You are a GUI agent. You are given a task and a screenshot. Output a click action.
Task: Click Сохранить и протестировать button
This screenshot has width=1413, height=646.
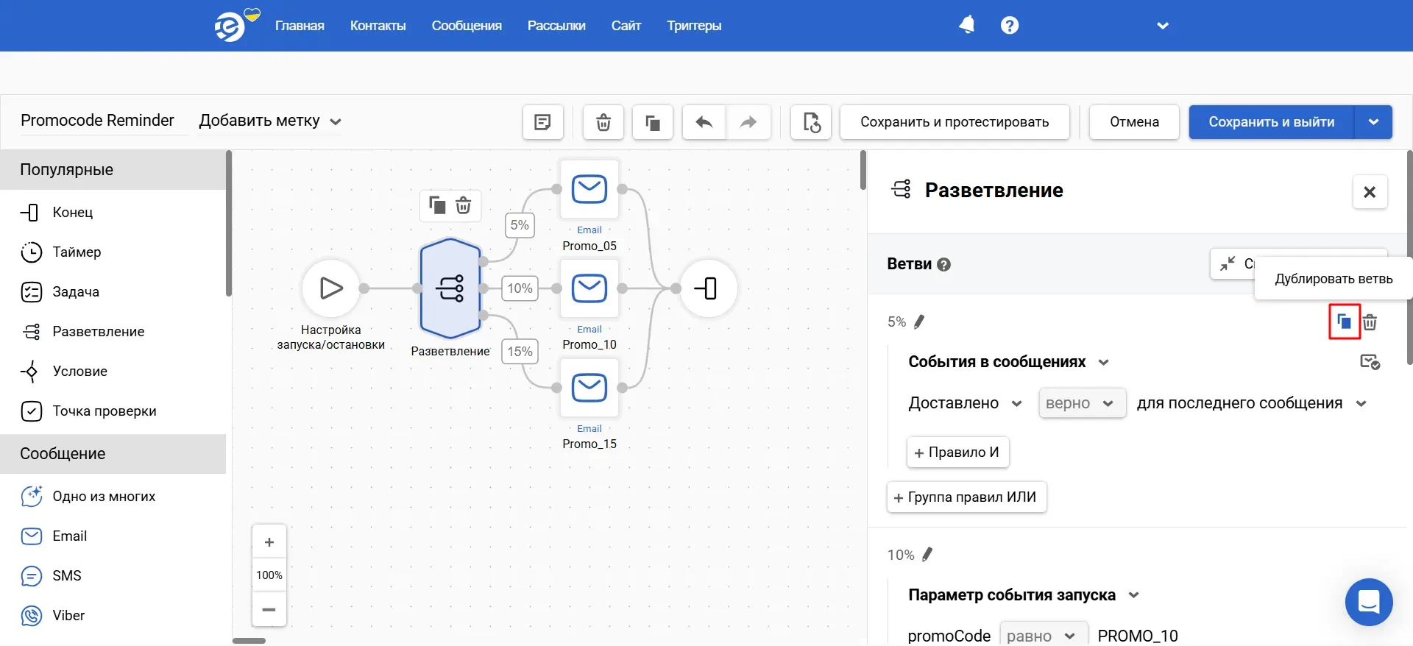[954, 122]
